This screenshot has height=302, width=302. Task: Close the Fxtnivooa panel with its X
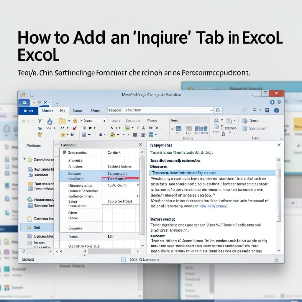[141, 145]
